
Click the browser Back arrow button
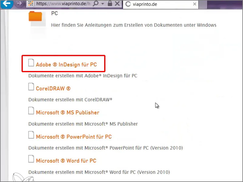tap(6, 4)
